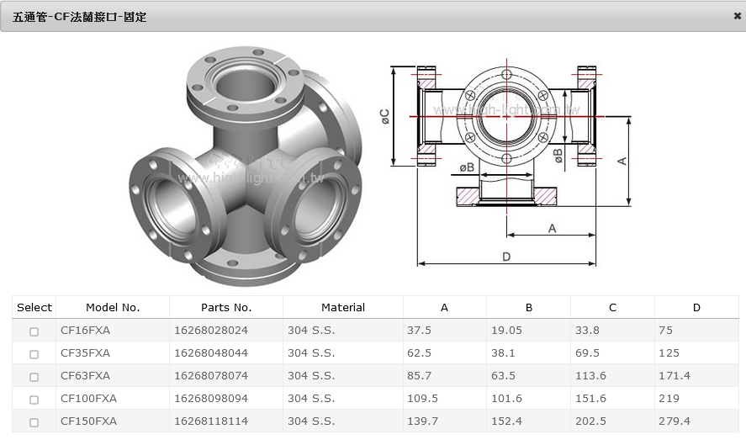This screenshot has height=445, width=746.
Task: Click column header A
Action: coord(444,307)
